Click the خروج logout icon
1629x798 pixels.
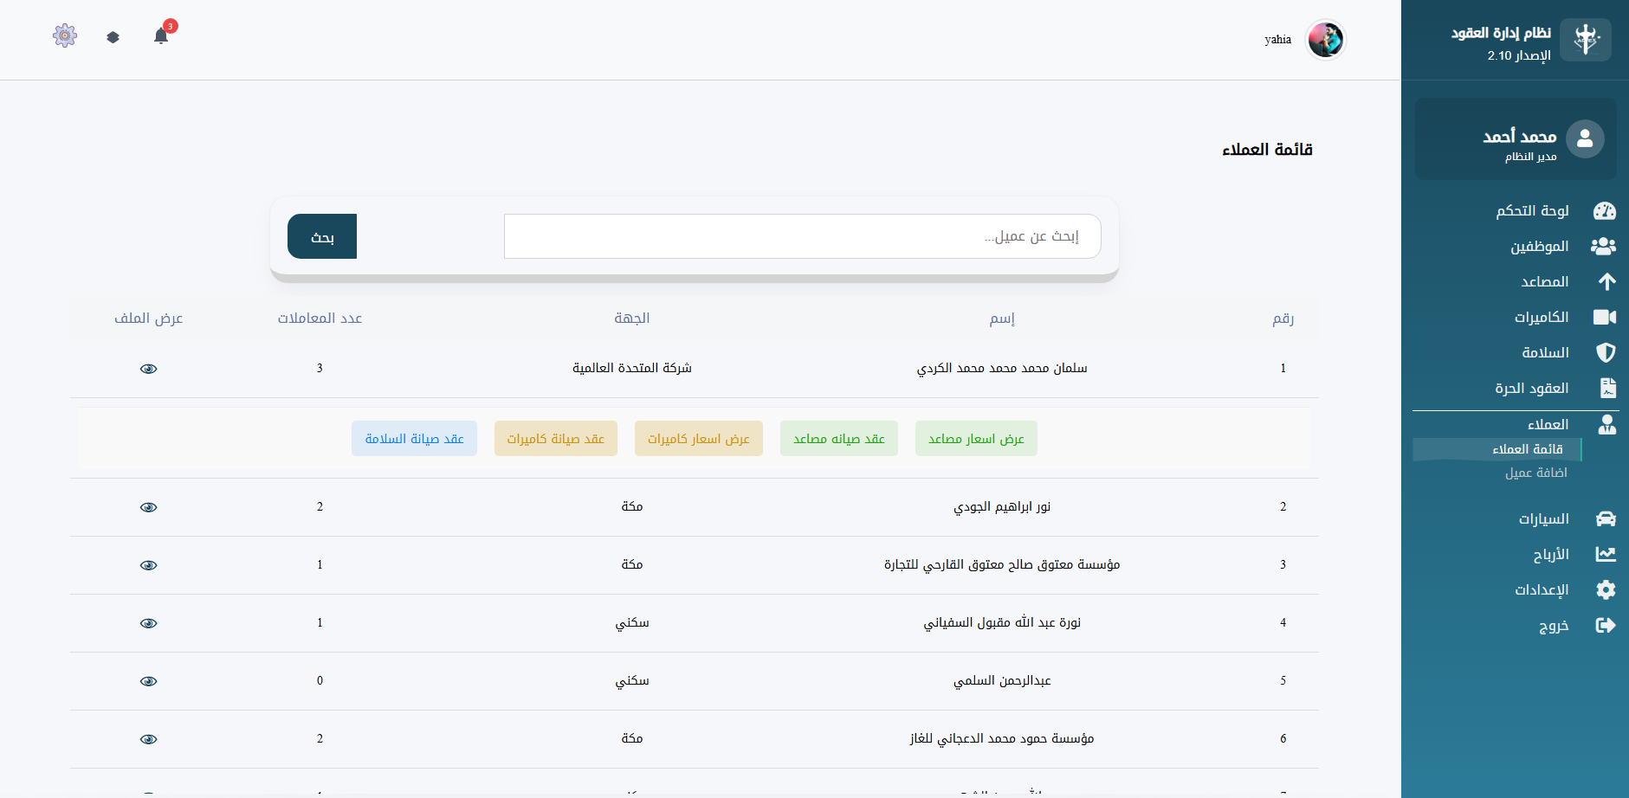[1607, 625]
